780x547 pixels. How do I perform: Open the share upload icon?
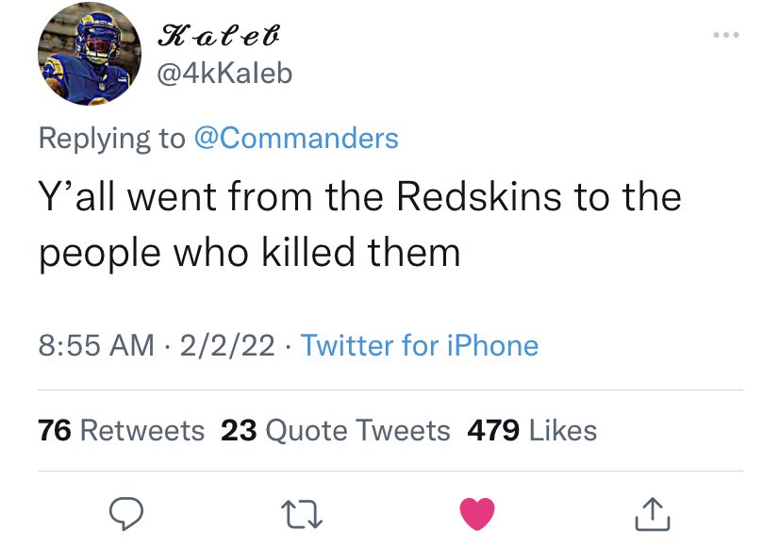coord(652,514)
